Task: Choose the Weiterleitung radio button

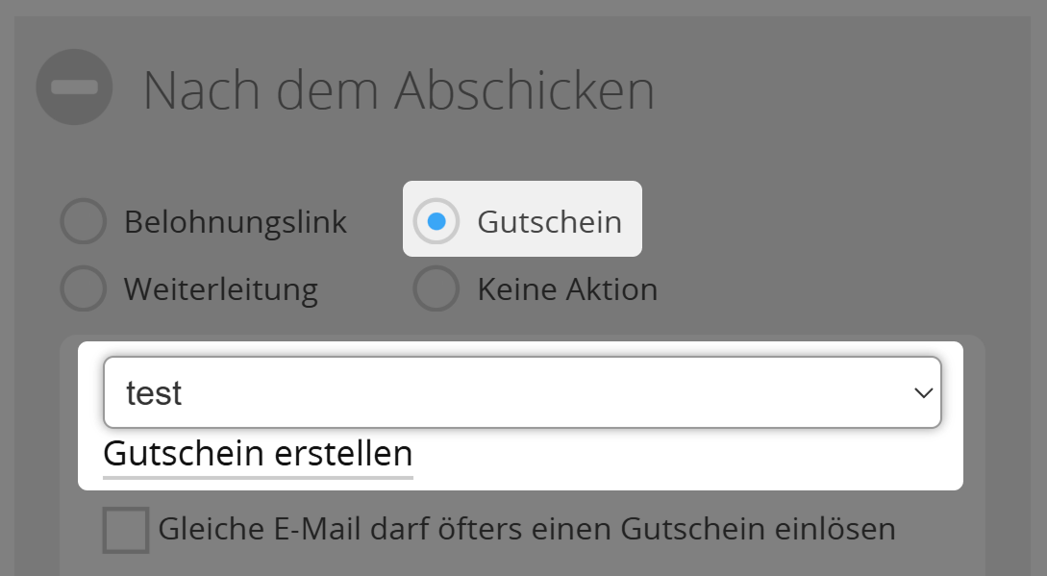Action: (x=83, y=289)
